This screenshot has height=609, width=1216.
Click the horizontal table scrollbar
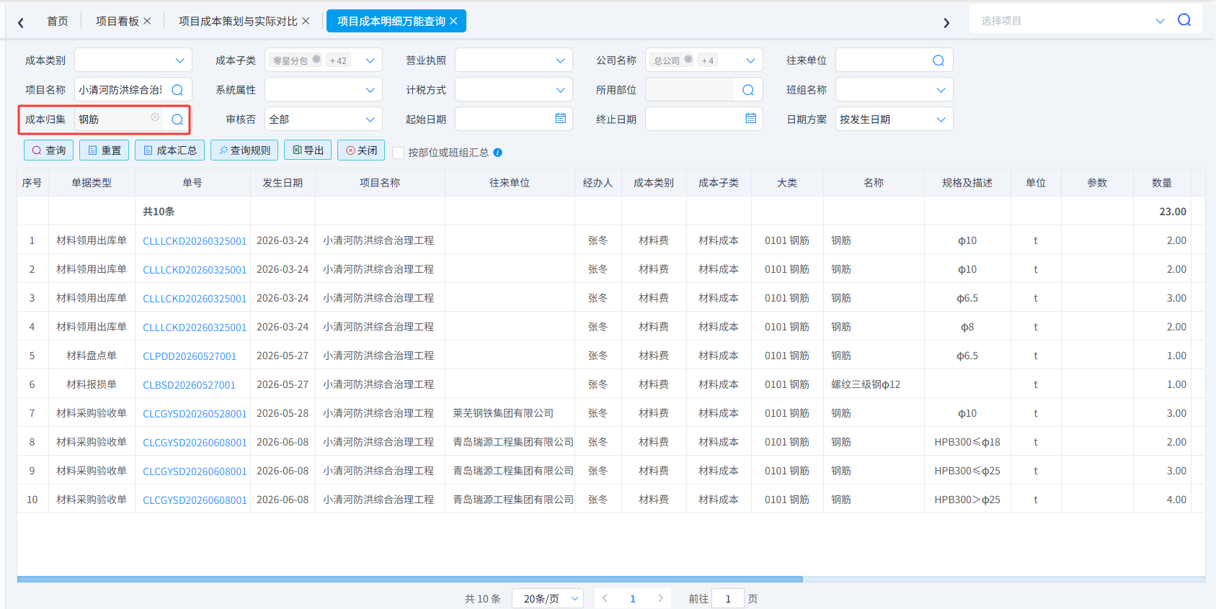pos(409,579)
